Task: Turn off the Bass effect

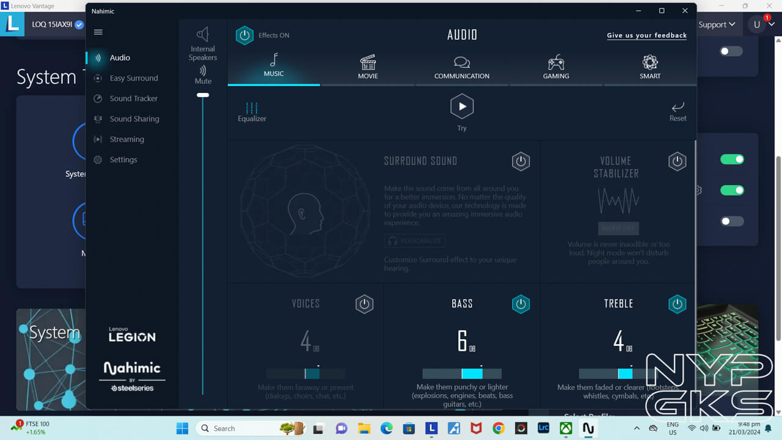Action: 521,304
